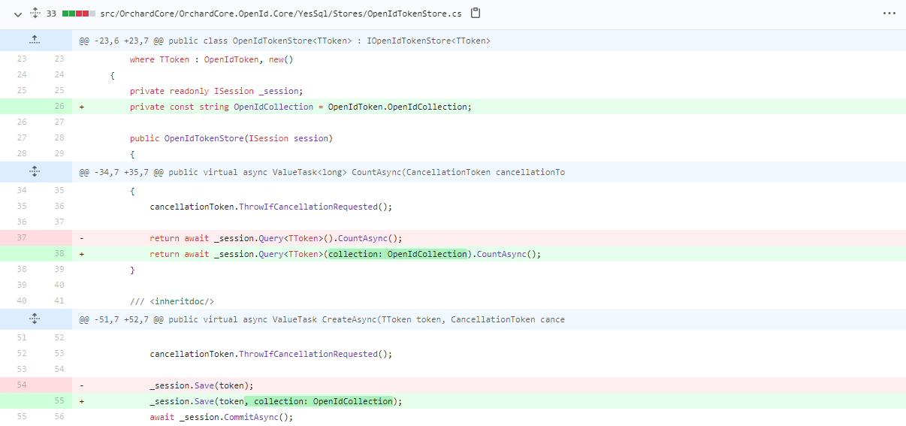Open the OpenIdTokenStore.cs file path link
906x426 pixels.
pyautogui.click(x=281, y=14)
